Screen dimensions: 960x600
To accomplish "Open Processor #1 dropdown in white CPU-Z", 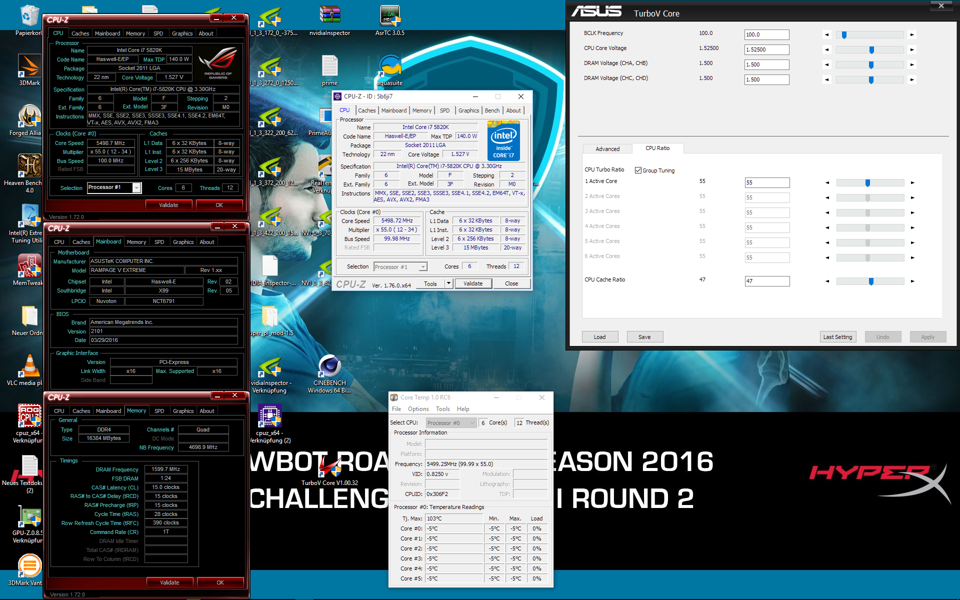I will (423, 266).
